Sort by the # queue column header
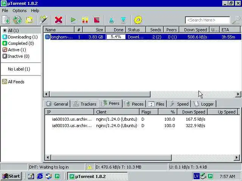 (x=79, y=30)
